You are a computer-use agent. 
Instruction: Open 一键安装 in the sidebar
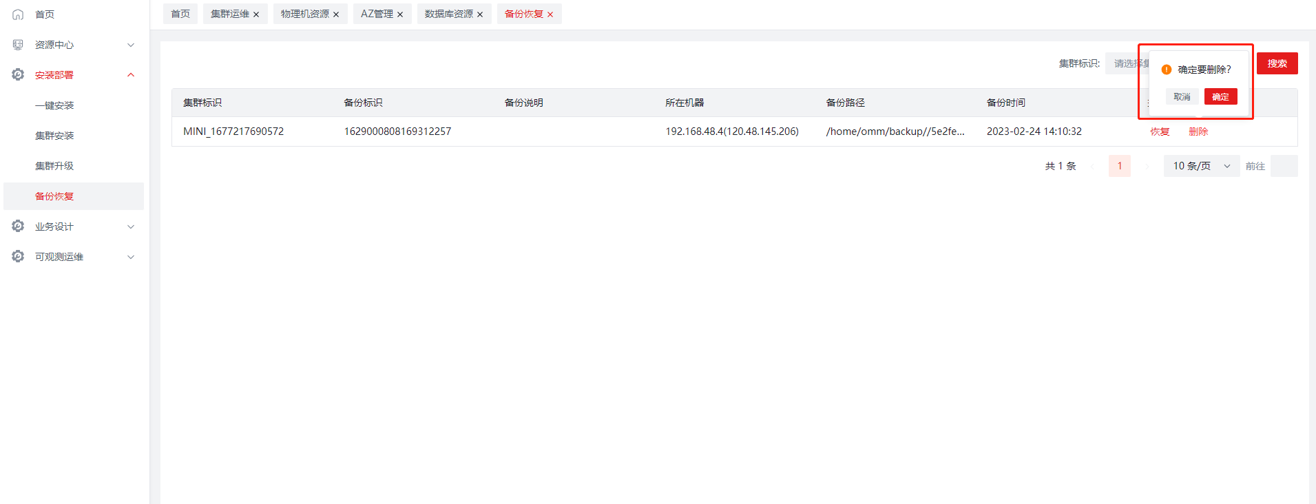coord(54,105)
